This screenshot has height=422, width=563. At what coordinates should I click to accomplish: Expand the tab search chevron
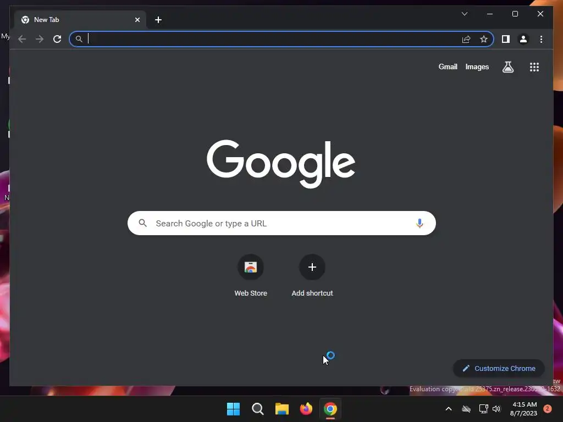(464, 14)
